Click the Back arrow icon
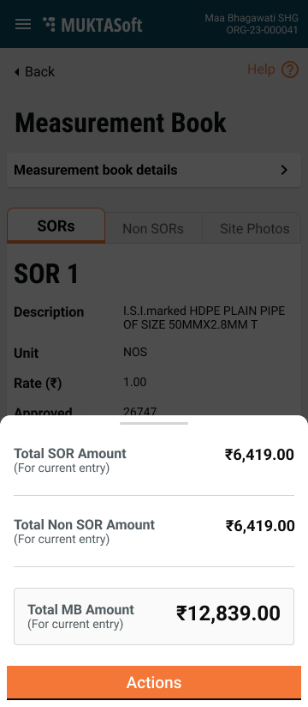Viewport: 308px width, 707px height. click(x=17, y=72)
